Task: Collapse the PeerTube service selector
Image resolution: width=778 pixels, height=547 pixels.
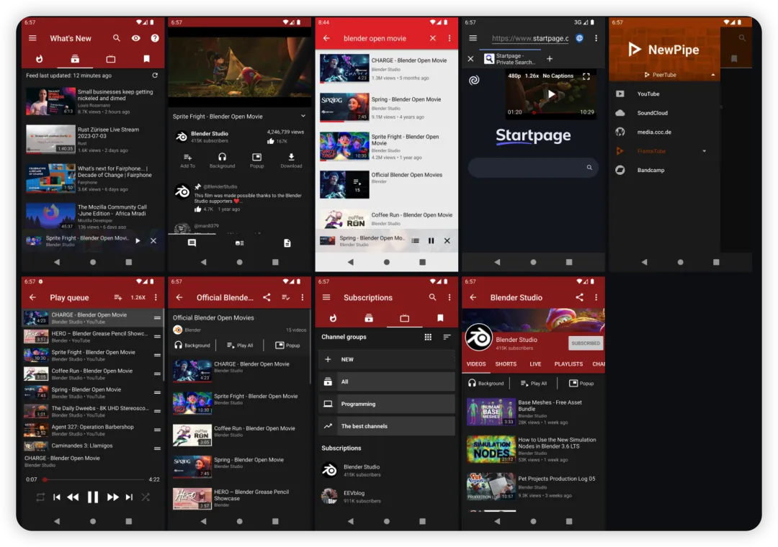Action: pyautogui.click(x=713, y=75)
